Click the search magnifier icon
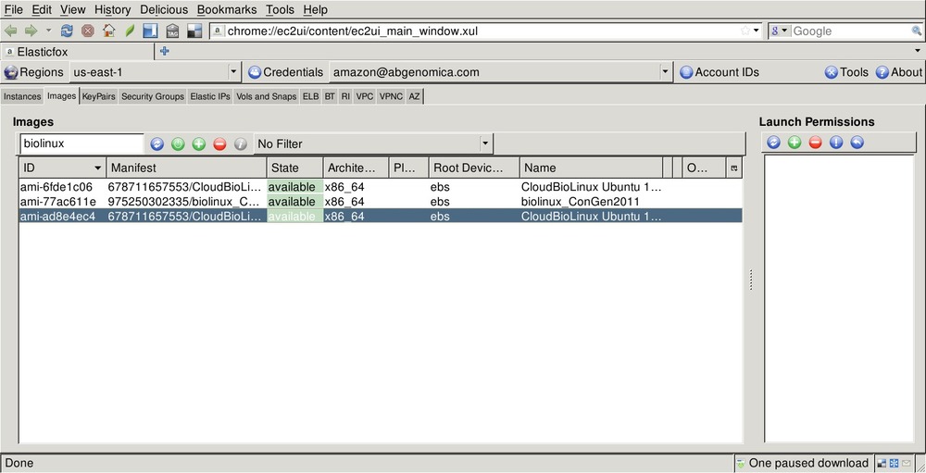The image size is (926, 473). click(917, 31)
